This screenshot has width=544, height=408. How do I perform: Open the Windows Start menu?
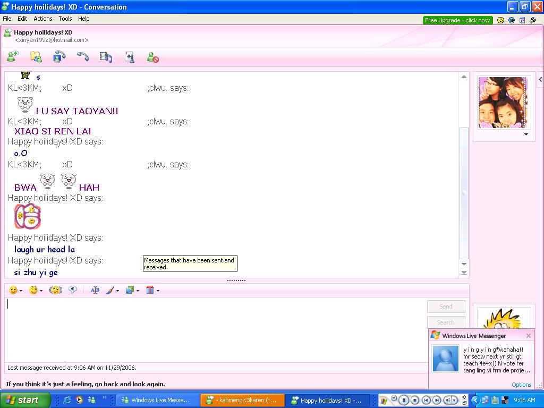[24, 400]
